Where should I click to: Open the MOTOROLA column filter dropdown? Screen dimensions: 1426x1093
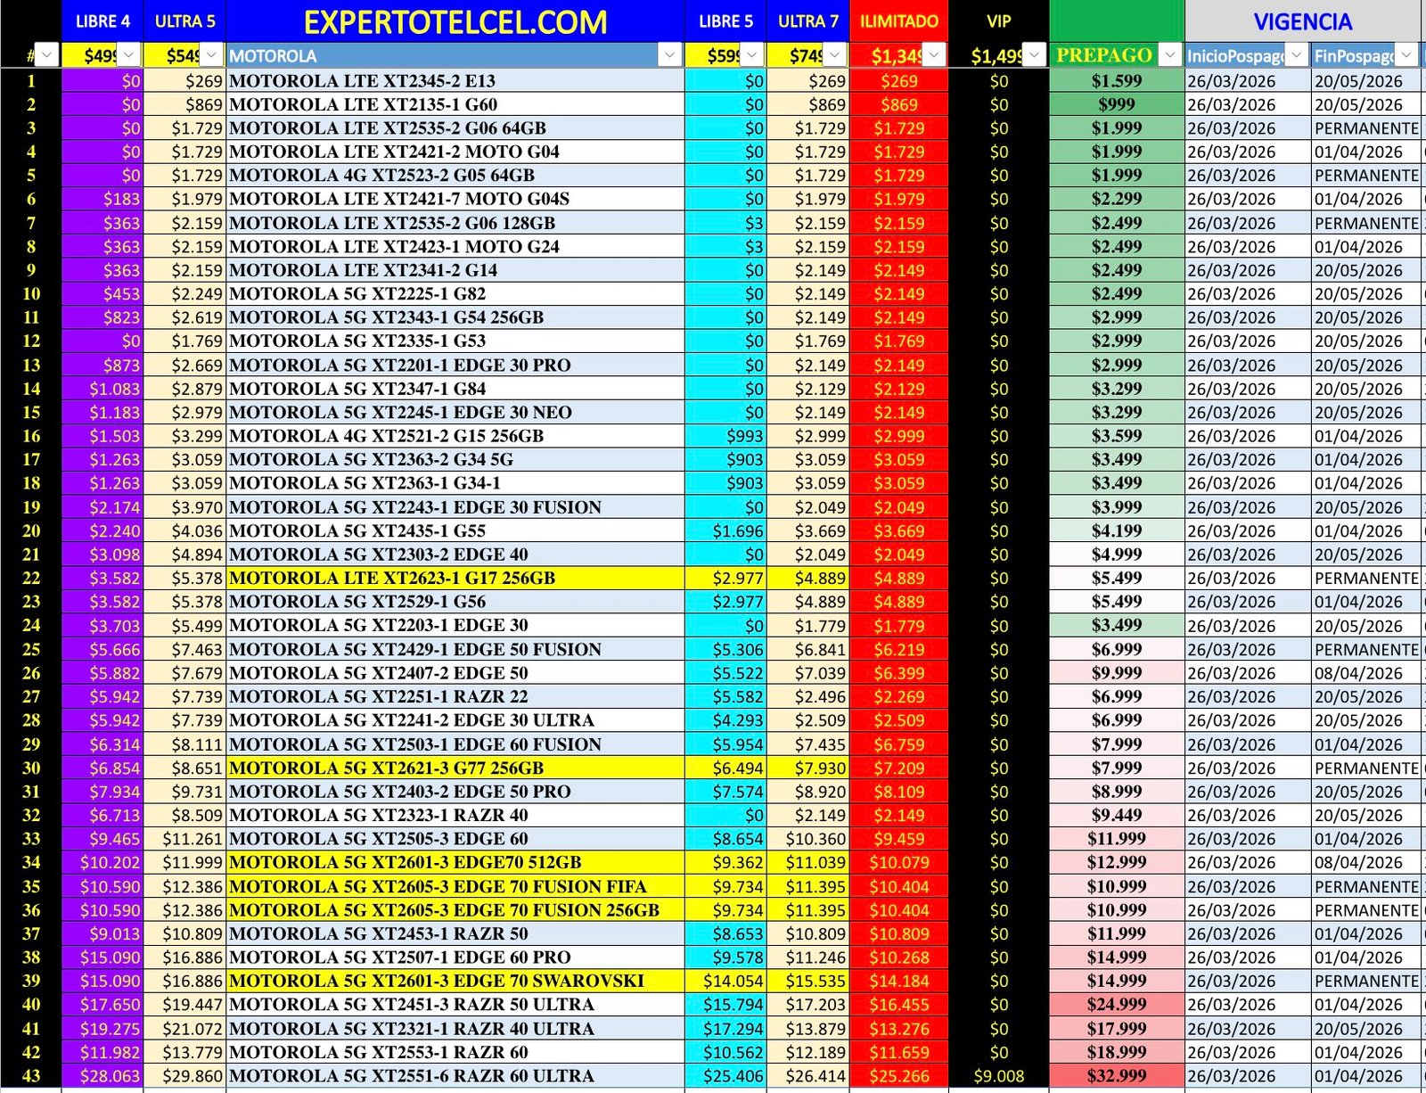pyautogui.click(x=668, y=55)
